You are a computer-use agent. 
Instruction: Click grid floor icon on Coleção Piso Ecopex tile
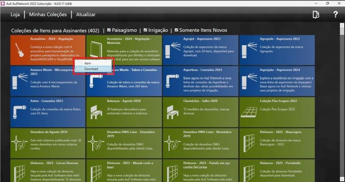[x=249, y=111]
